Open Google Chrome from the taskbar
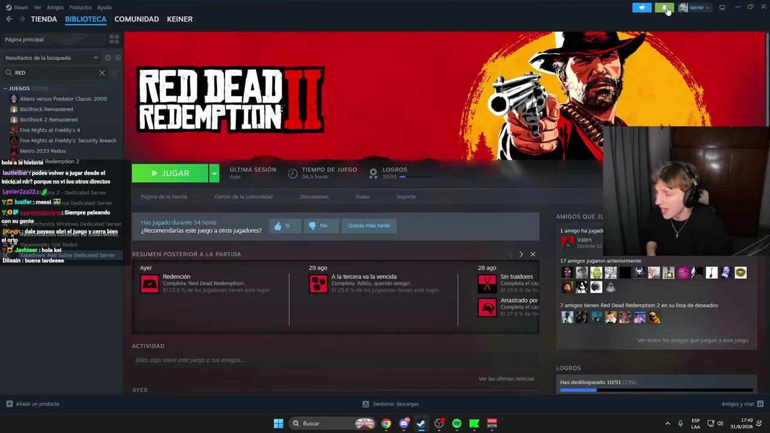 [386, 423]
